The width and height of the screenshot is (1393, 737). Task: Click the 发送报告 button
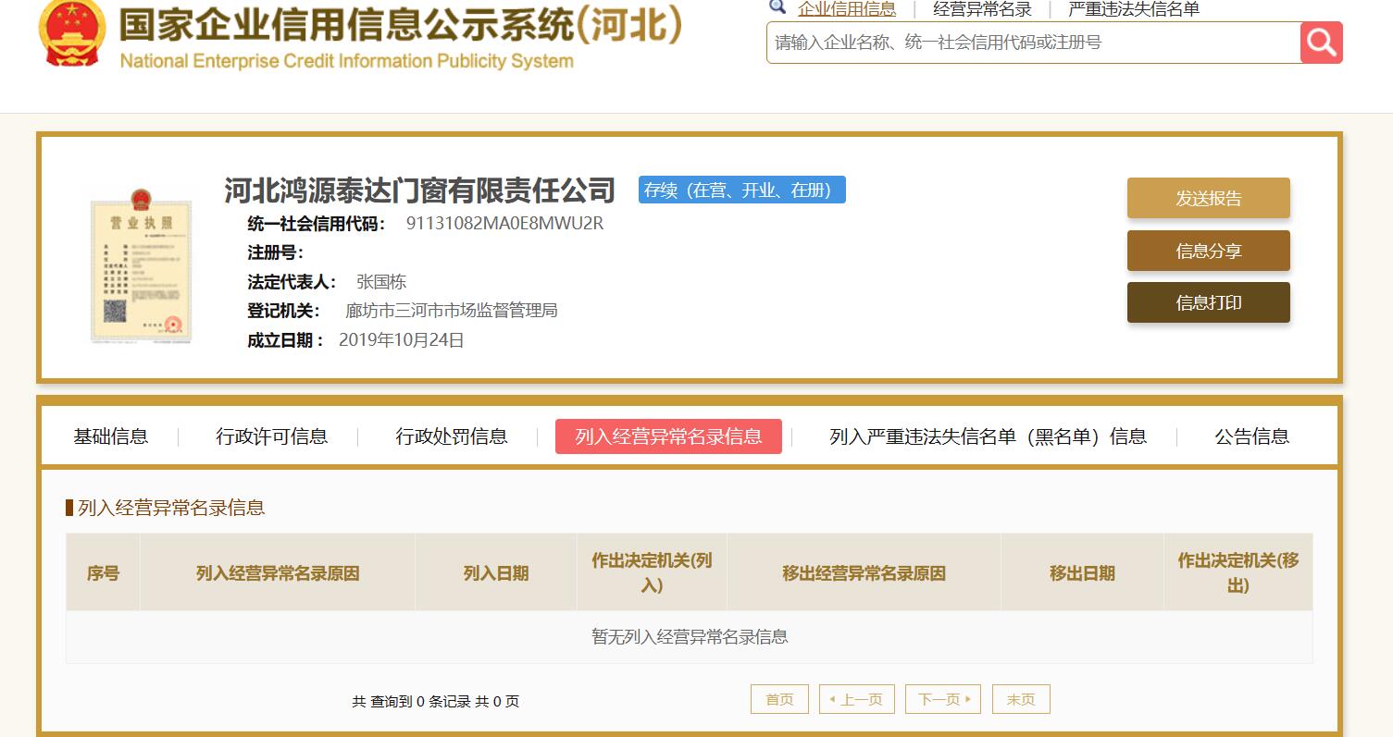click(x=1208, y=198)
